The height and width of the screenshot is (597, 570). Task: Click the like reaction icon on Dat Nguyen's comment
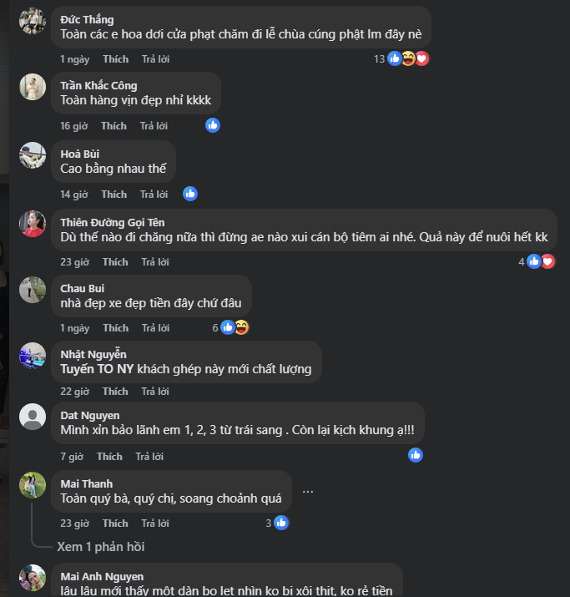point(416,455)
